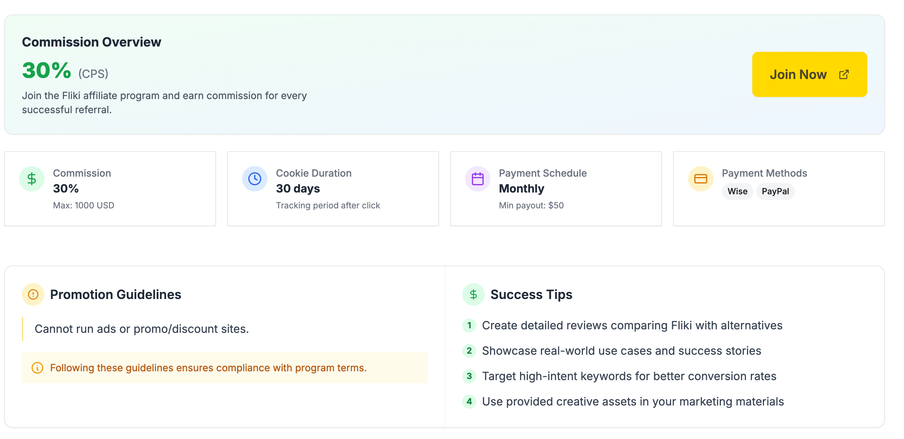The width and height of the screenshot is (904, 439).
Task: Click the number 1 tip badge
Action: (x=469, y=325)
